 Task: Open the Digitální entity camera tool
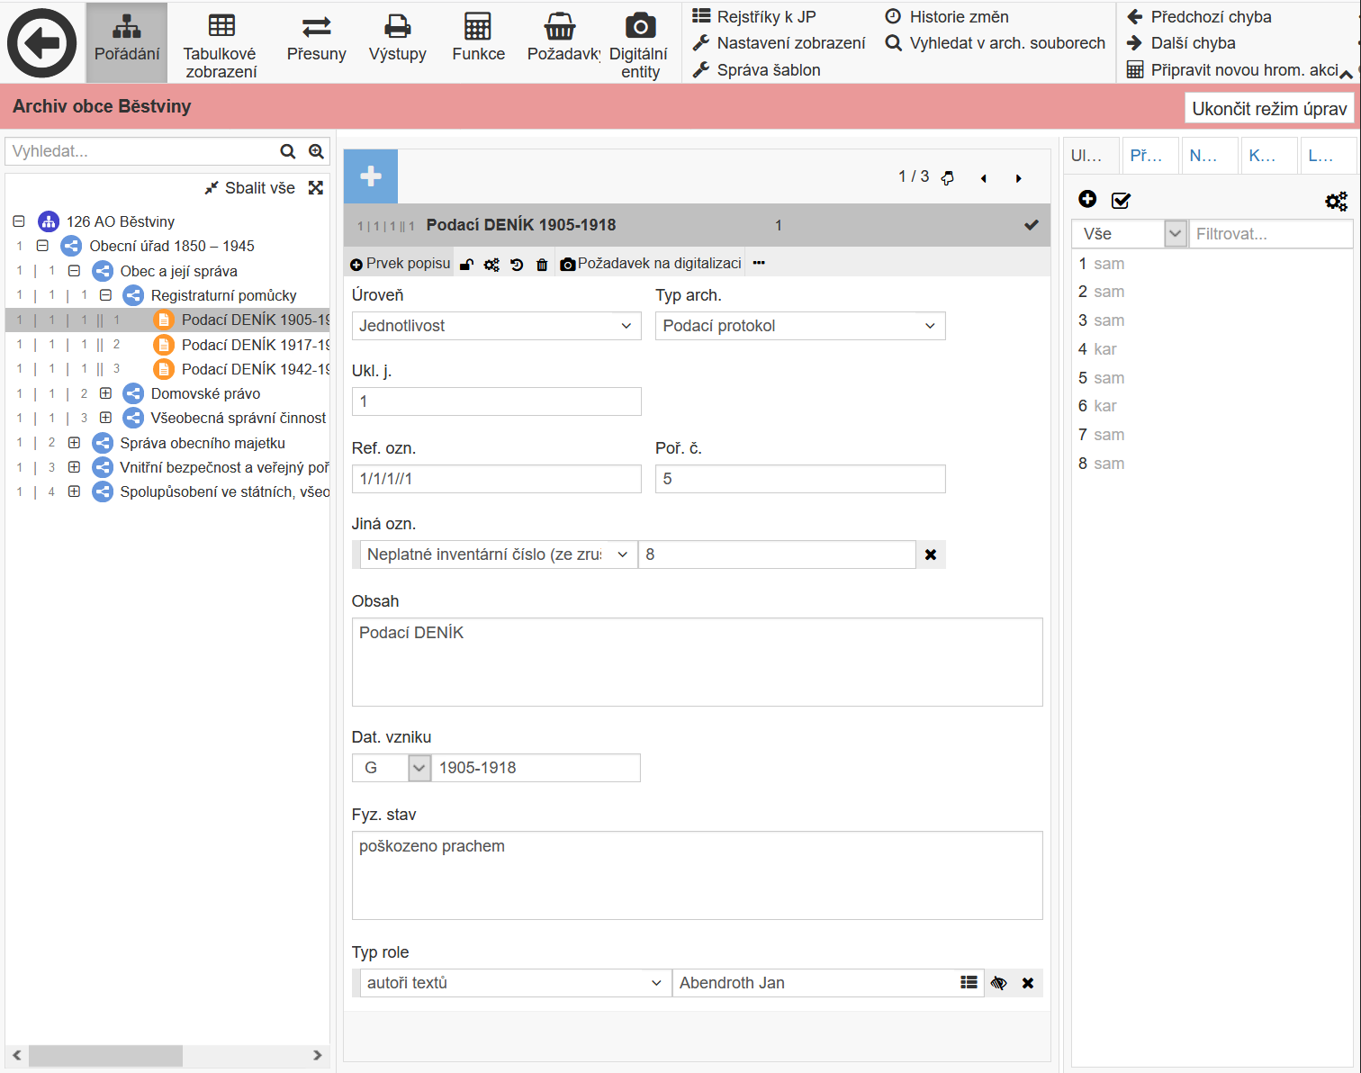(x=639, y=43)
